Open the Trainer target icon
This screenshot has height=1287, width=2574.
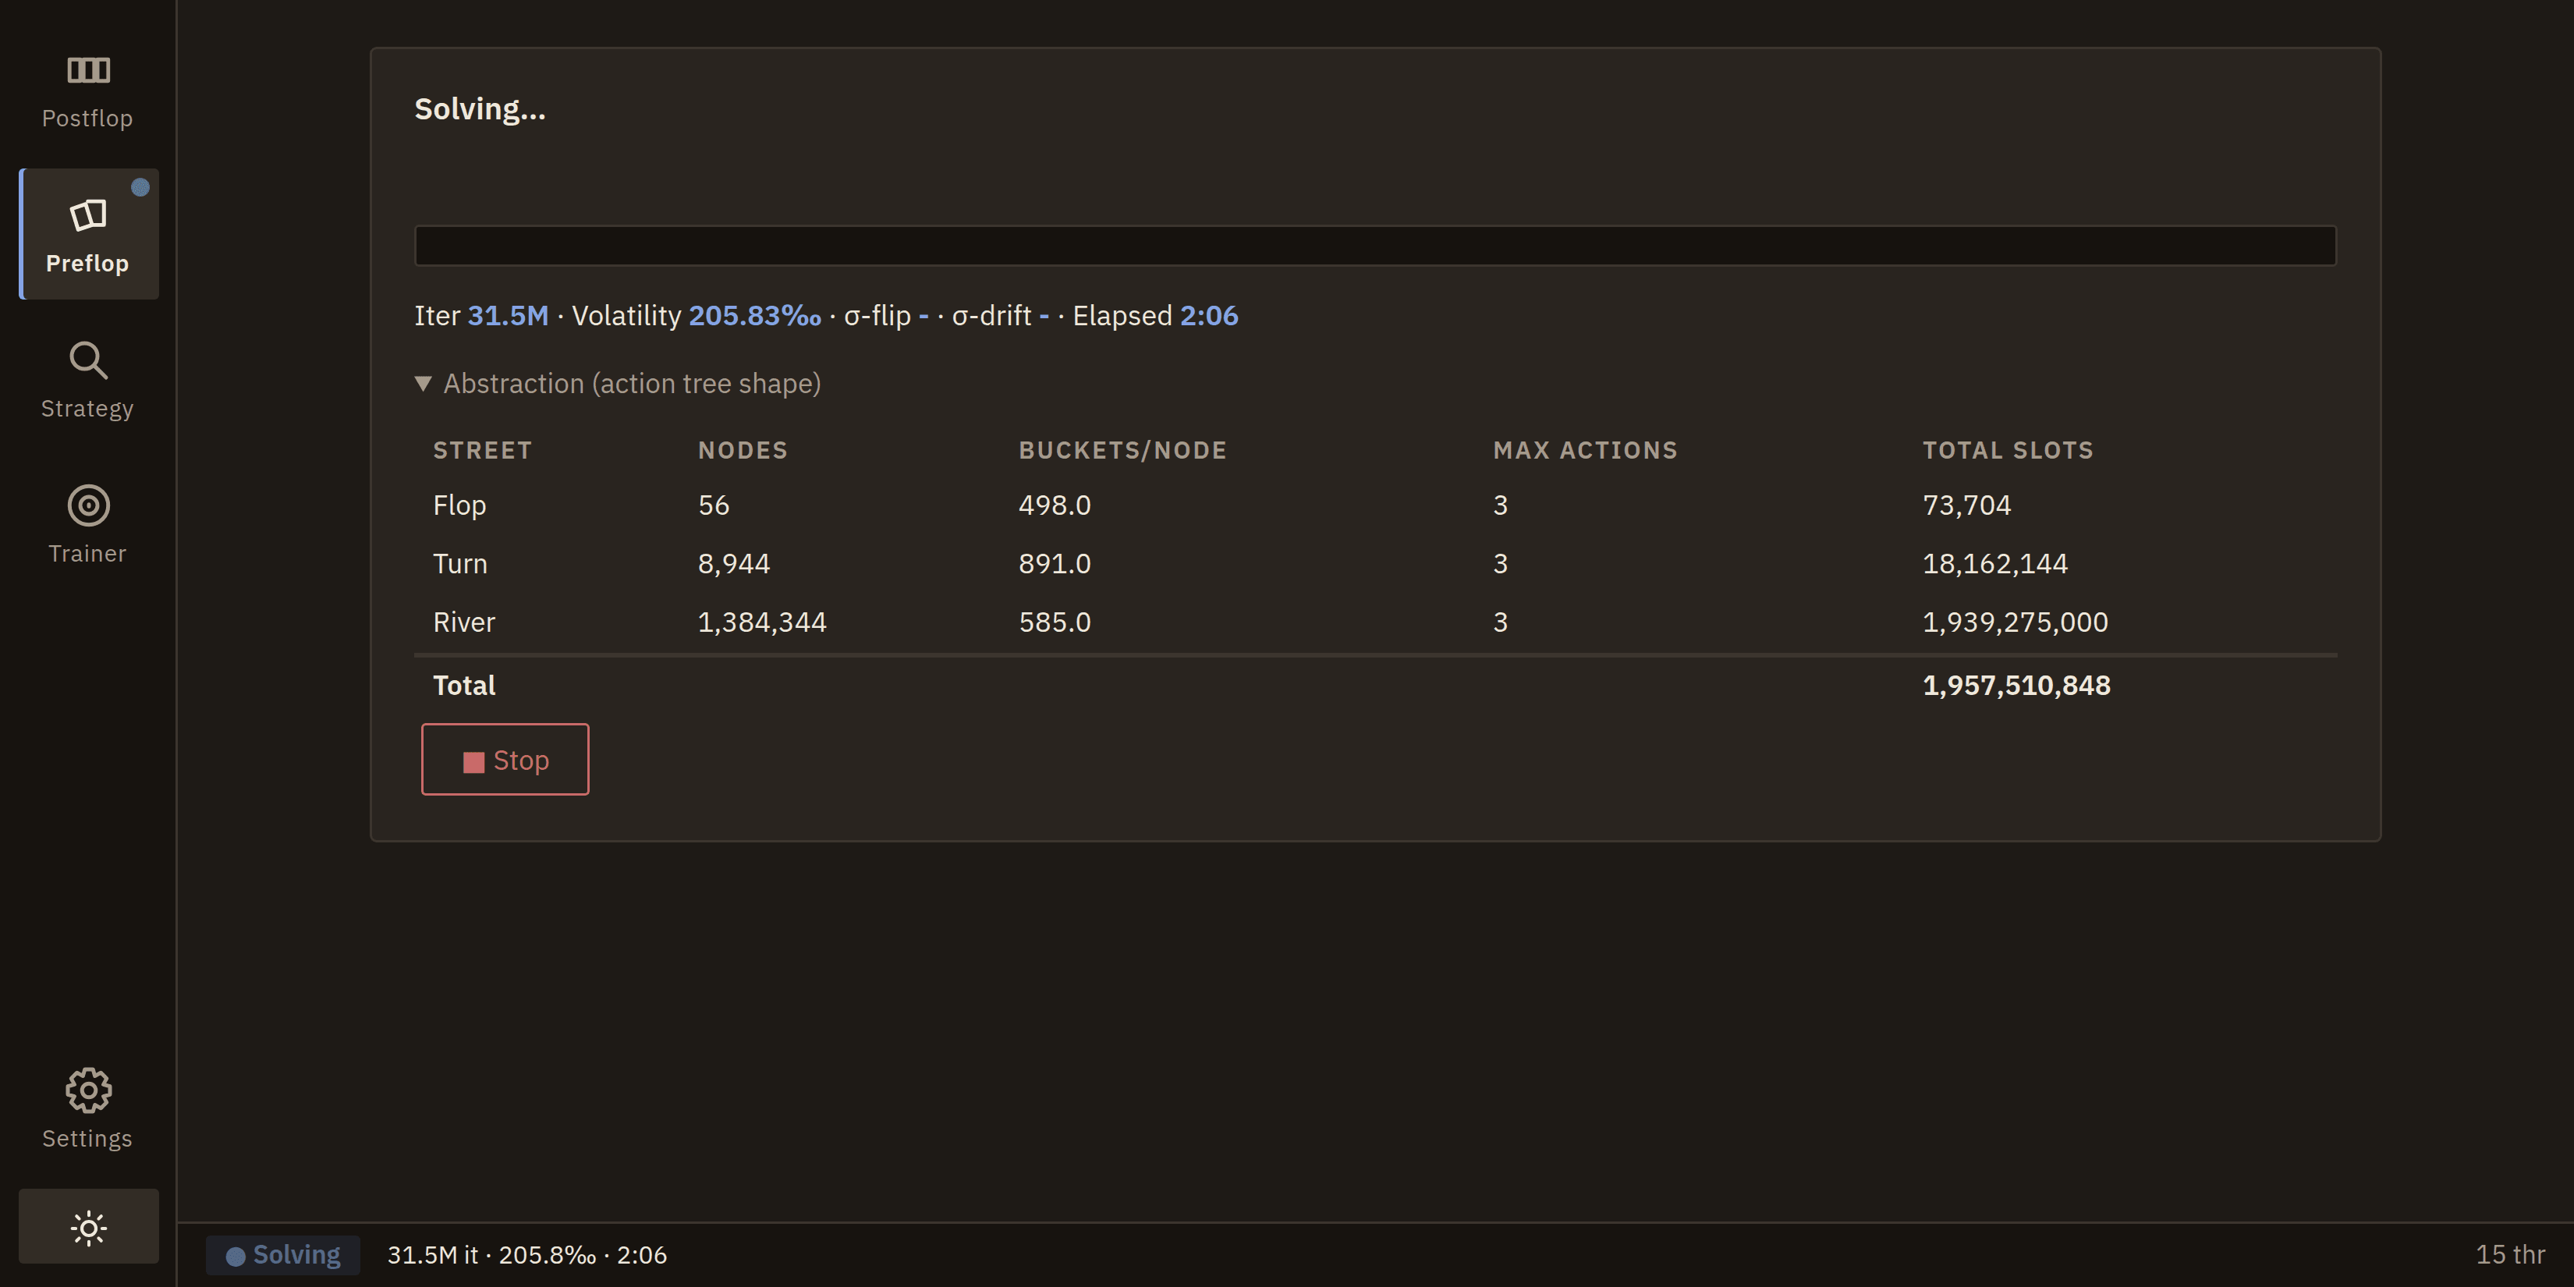[88, 505]
